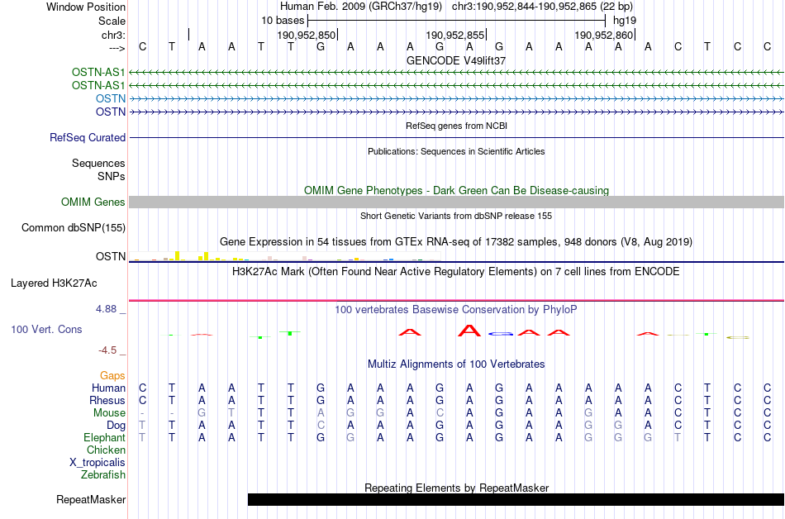Click the black RepeatMasker element bar
This screenshot has height=519, width=785.
pyautogui.click(x=516, y=499)
